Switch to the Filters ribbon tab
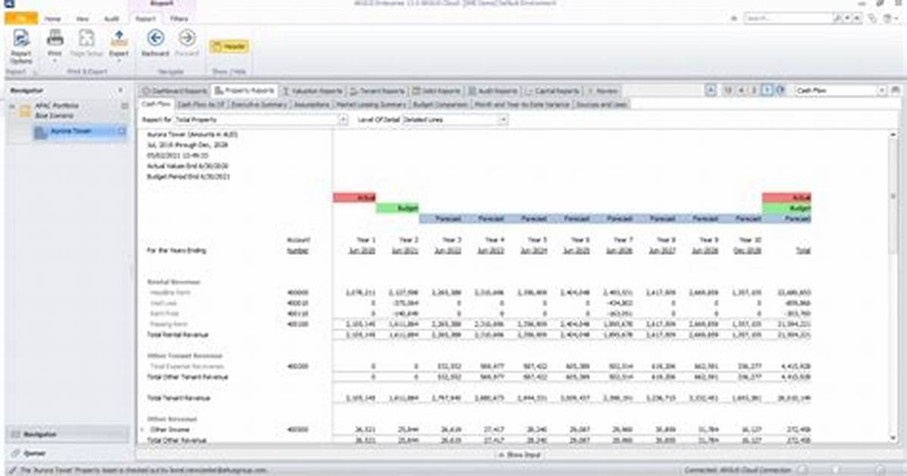The height and width of the screenshot is (476, 907). pos(179,19)
